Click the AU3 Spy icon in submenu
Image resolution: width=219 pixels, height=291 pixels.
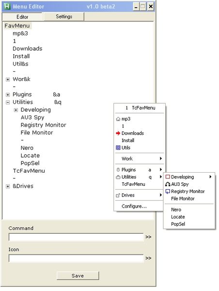pos(168,184)
